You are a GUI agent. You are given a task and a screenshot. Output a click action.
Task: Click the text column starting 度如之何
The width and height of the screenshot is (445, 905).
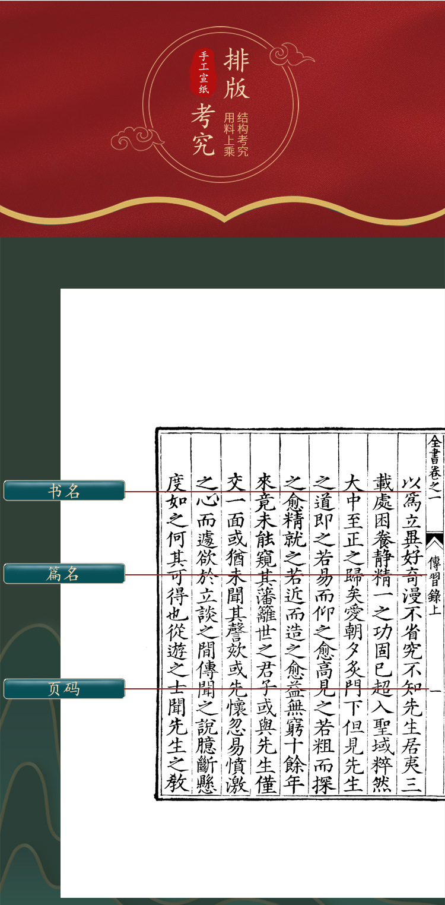[177, 632]
